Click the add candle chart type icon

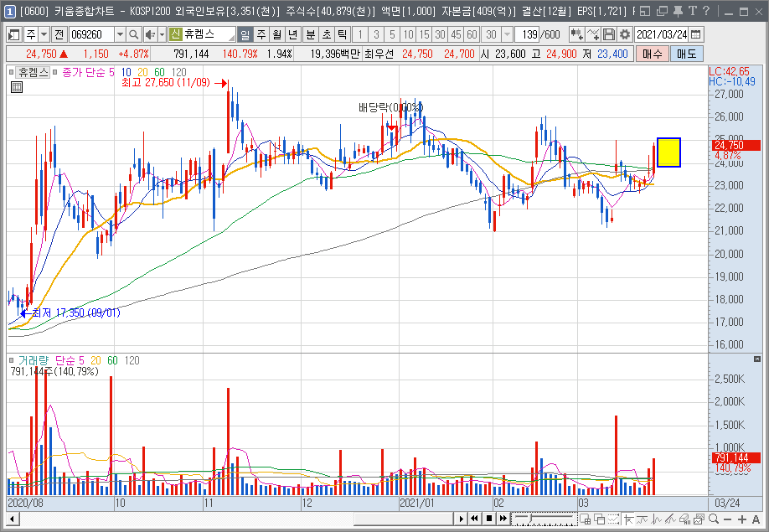[576, 34]
